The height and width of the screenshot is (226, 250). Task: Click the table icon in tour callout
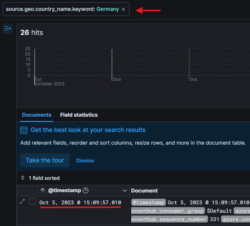[24, 130]
